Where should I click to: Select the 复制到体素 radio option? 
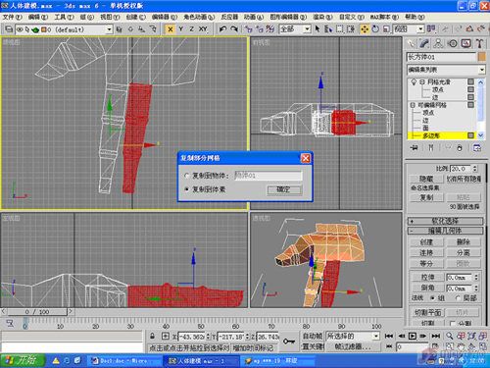point(187,189)
